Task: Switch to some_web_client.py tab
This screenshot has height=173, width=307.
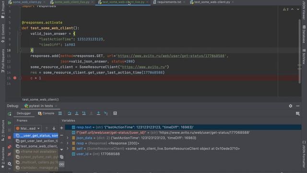Action: [x=27, y=2]
